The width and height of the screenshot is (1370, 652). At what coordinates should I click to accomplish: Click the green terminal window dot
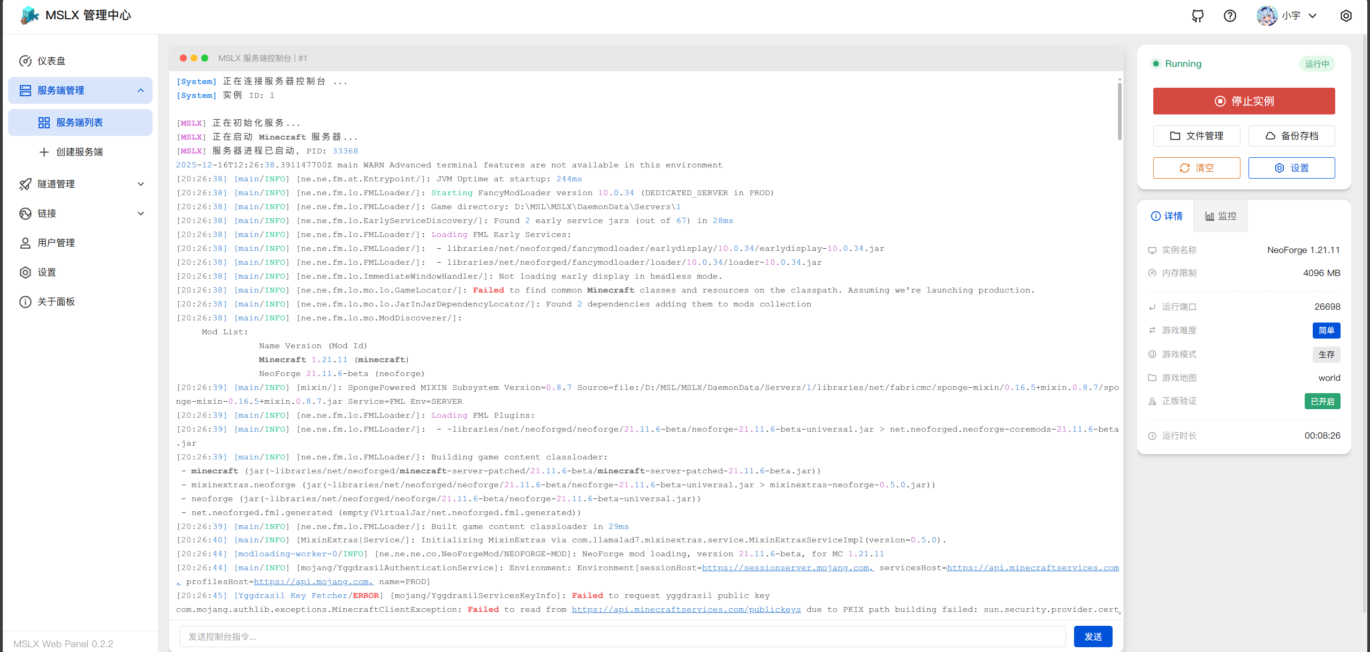click(204, 58)
